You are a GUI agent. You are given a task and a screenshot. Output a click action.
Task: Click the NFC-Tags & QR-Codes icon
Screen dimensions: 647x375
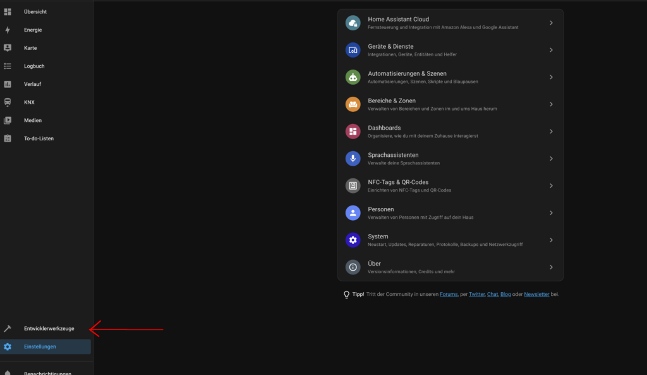point(353,186)
